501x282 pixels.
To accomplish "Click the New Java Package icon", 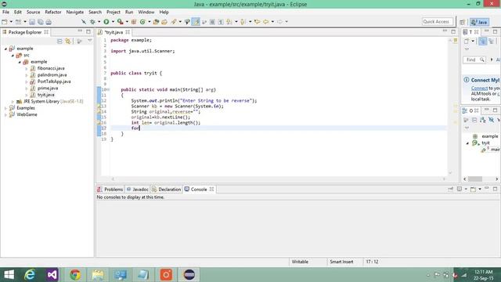I will click(x=134, y=22).
